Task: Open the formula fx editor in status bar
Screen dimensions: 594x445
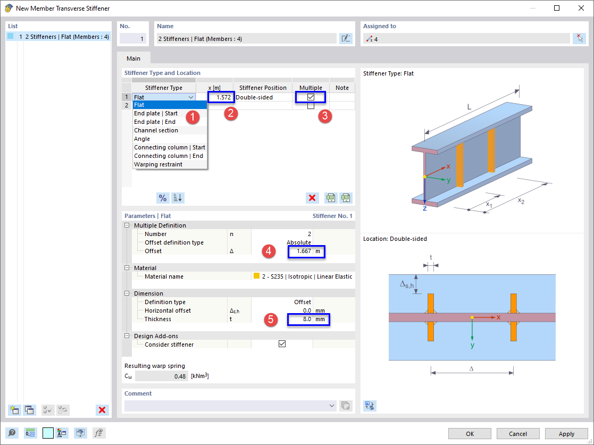Action: click(x=98, y=433)
